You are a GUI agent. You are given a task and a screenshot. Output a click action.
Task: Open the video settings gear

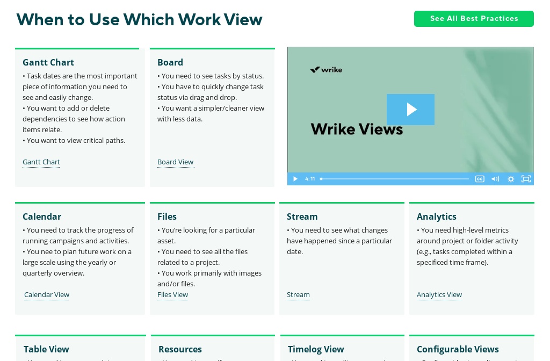(510, 179)
